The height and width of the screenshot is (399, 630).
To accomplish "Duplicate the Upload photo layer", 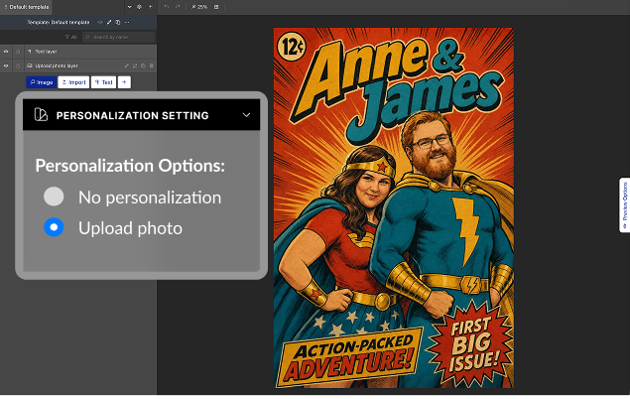I will click(143, 66).
